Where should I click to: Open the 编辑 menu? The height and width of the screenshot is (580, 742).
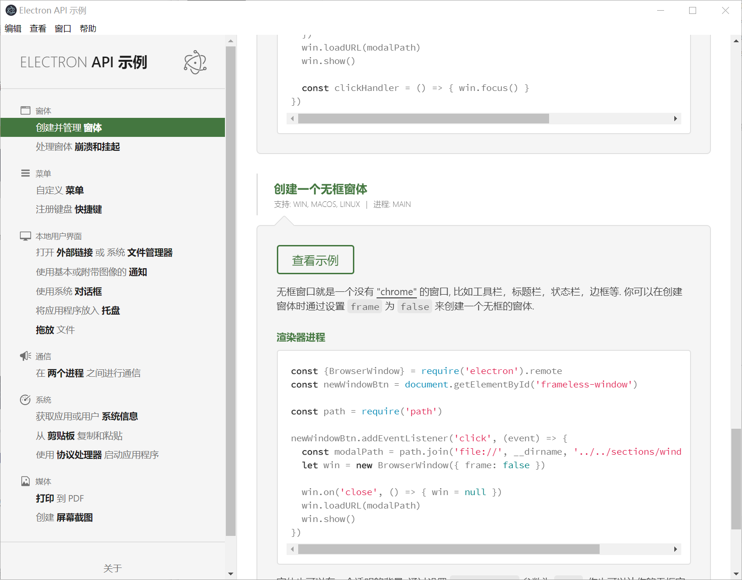point(13,28)
